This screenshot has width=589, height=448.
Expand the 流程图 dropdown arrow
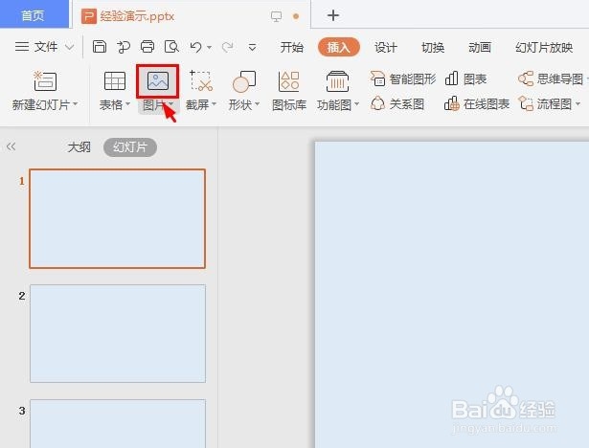(x=578, y=103)
